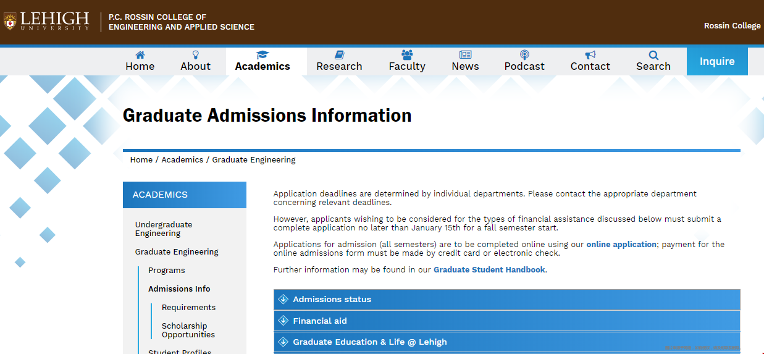
Task: Open the Faculty menu item
Action: [x=407, y=66]
